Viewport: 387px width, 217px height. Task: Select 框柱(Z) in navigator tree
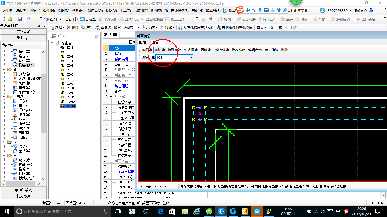pos(24,51)
